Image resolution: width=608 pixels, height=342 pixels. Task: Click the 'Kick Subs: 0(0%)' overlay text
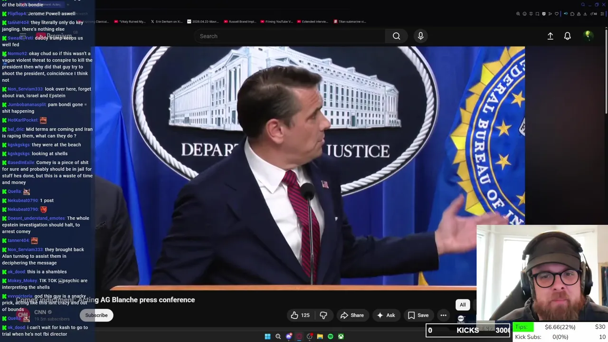coord(541,337)
